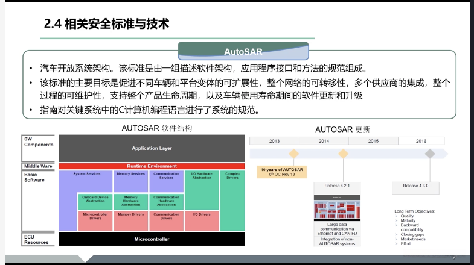Click the '10 years of AUTOSAR' callout
This screenshot has height=265, width=474.
(x=282, y=172)
